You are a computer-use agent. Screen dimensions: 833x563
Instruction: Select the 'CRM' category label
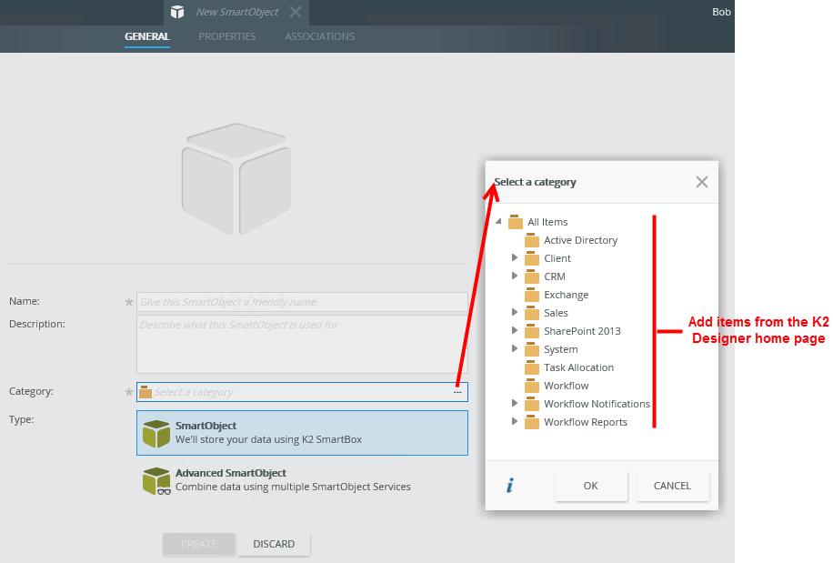(555, 276)
